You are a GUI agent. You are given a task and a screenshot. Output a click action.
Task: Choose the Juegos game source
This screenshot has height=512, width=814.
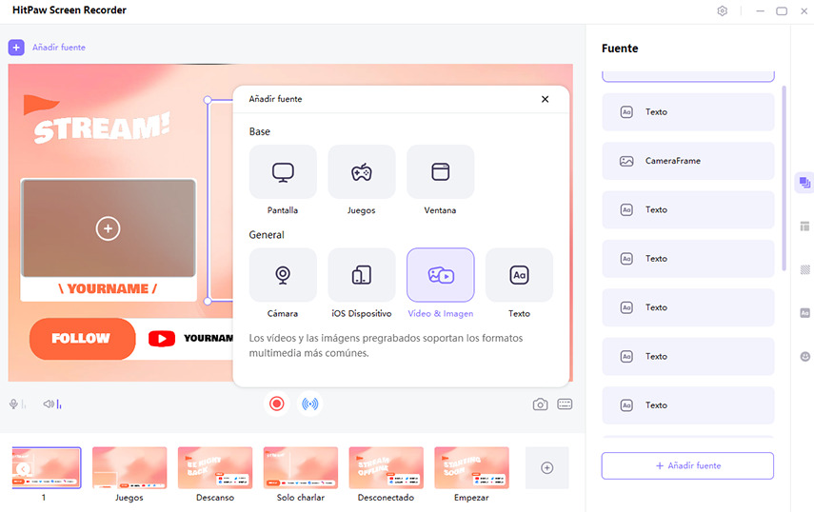[362, 171]
